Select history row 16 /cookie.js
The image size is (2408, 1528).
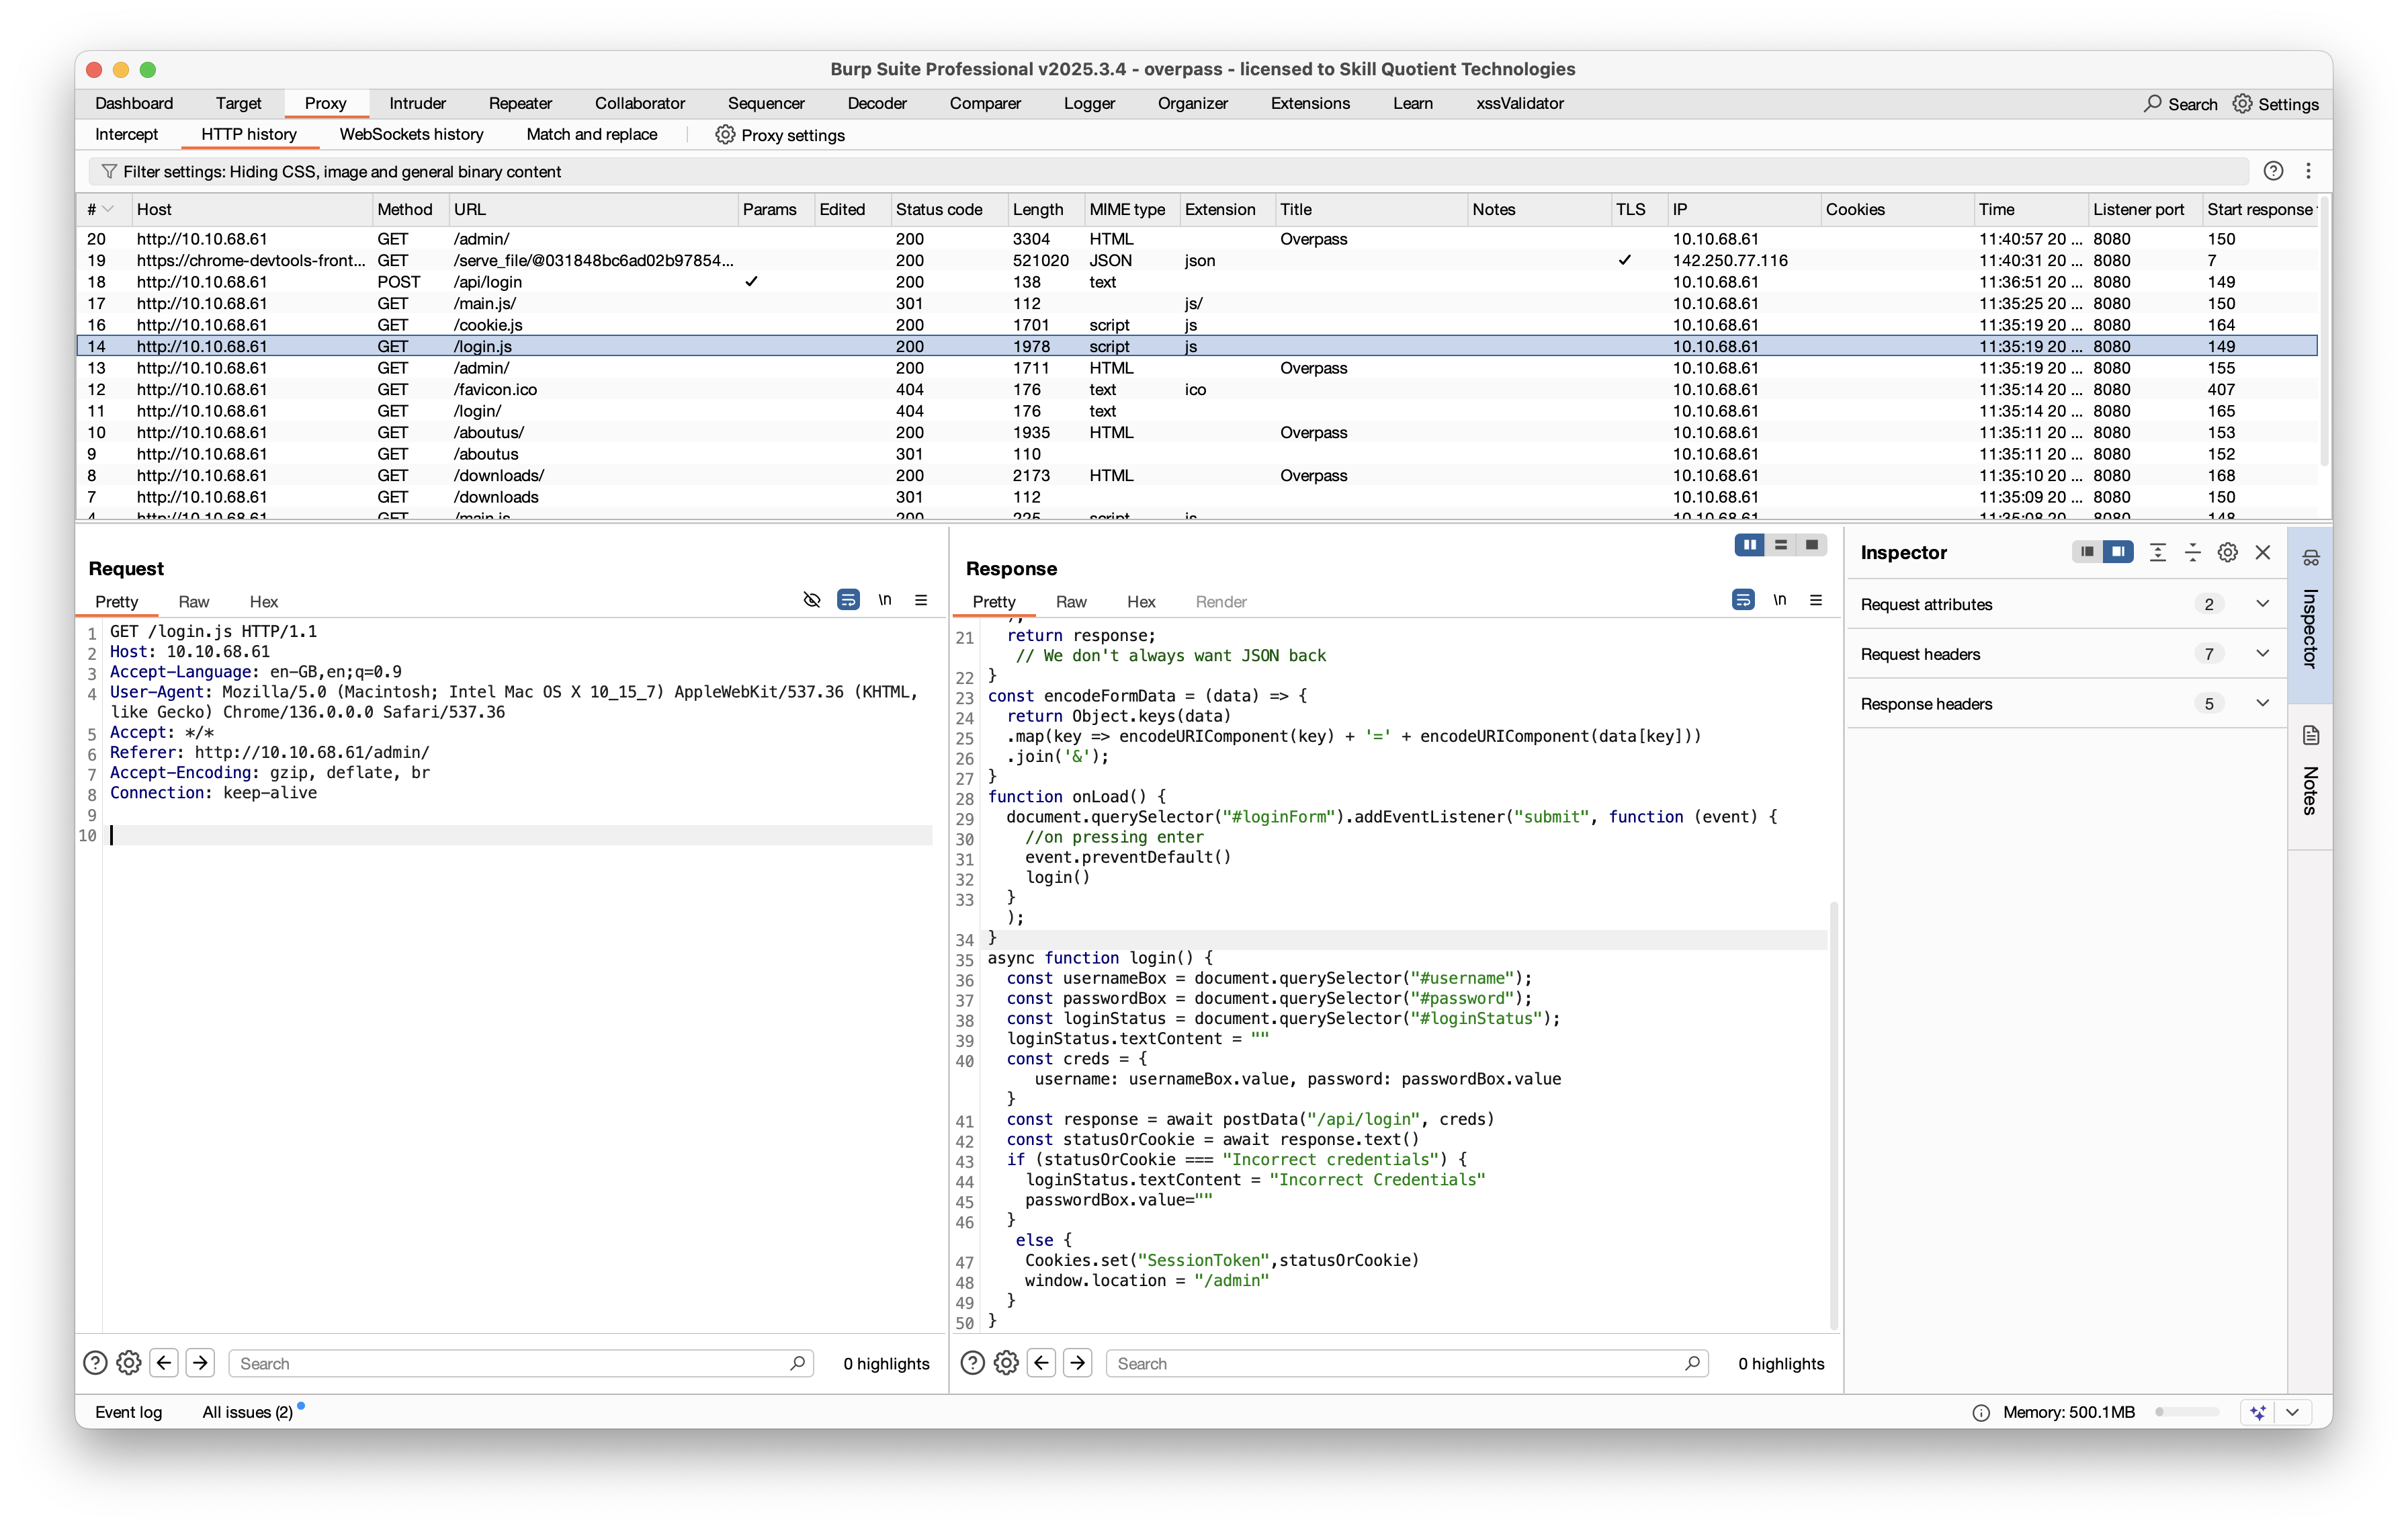coord(1197,325)
